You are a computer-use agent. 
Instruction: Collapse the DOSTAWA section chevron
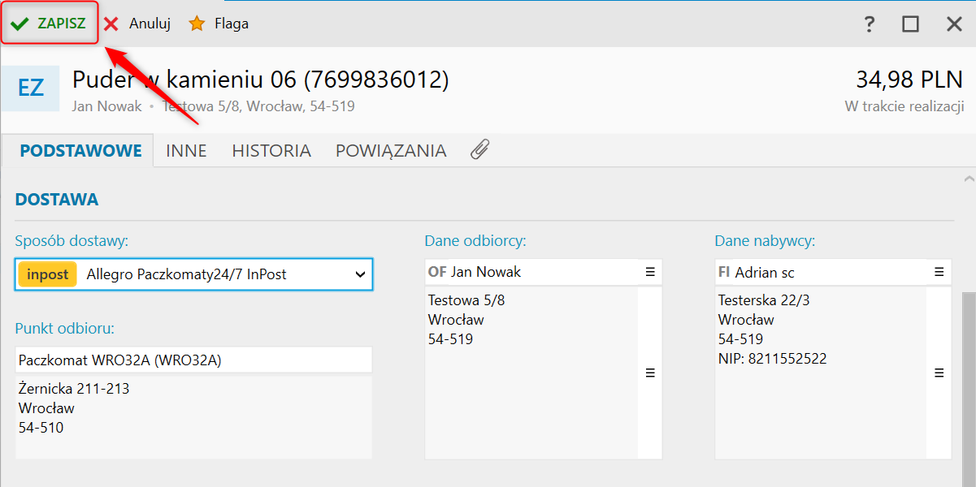pyautogui.click(x=968, y=178)
